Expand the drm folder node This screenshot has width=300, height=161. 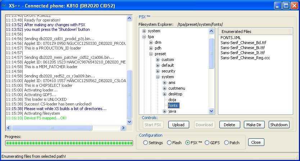pyautogui.click(x=151, y=42)
